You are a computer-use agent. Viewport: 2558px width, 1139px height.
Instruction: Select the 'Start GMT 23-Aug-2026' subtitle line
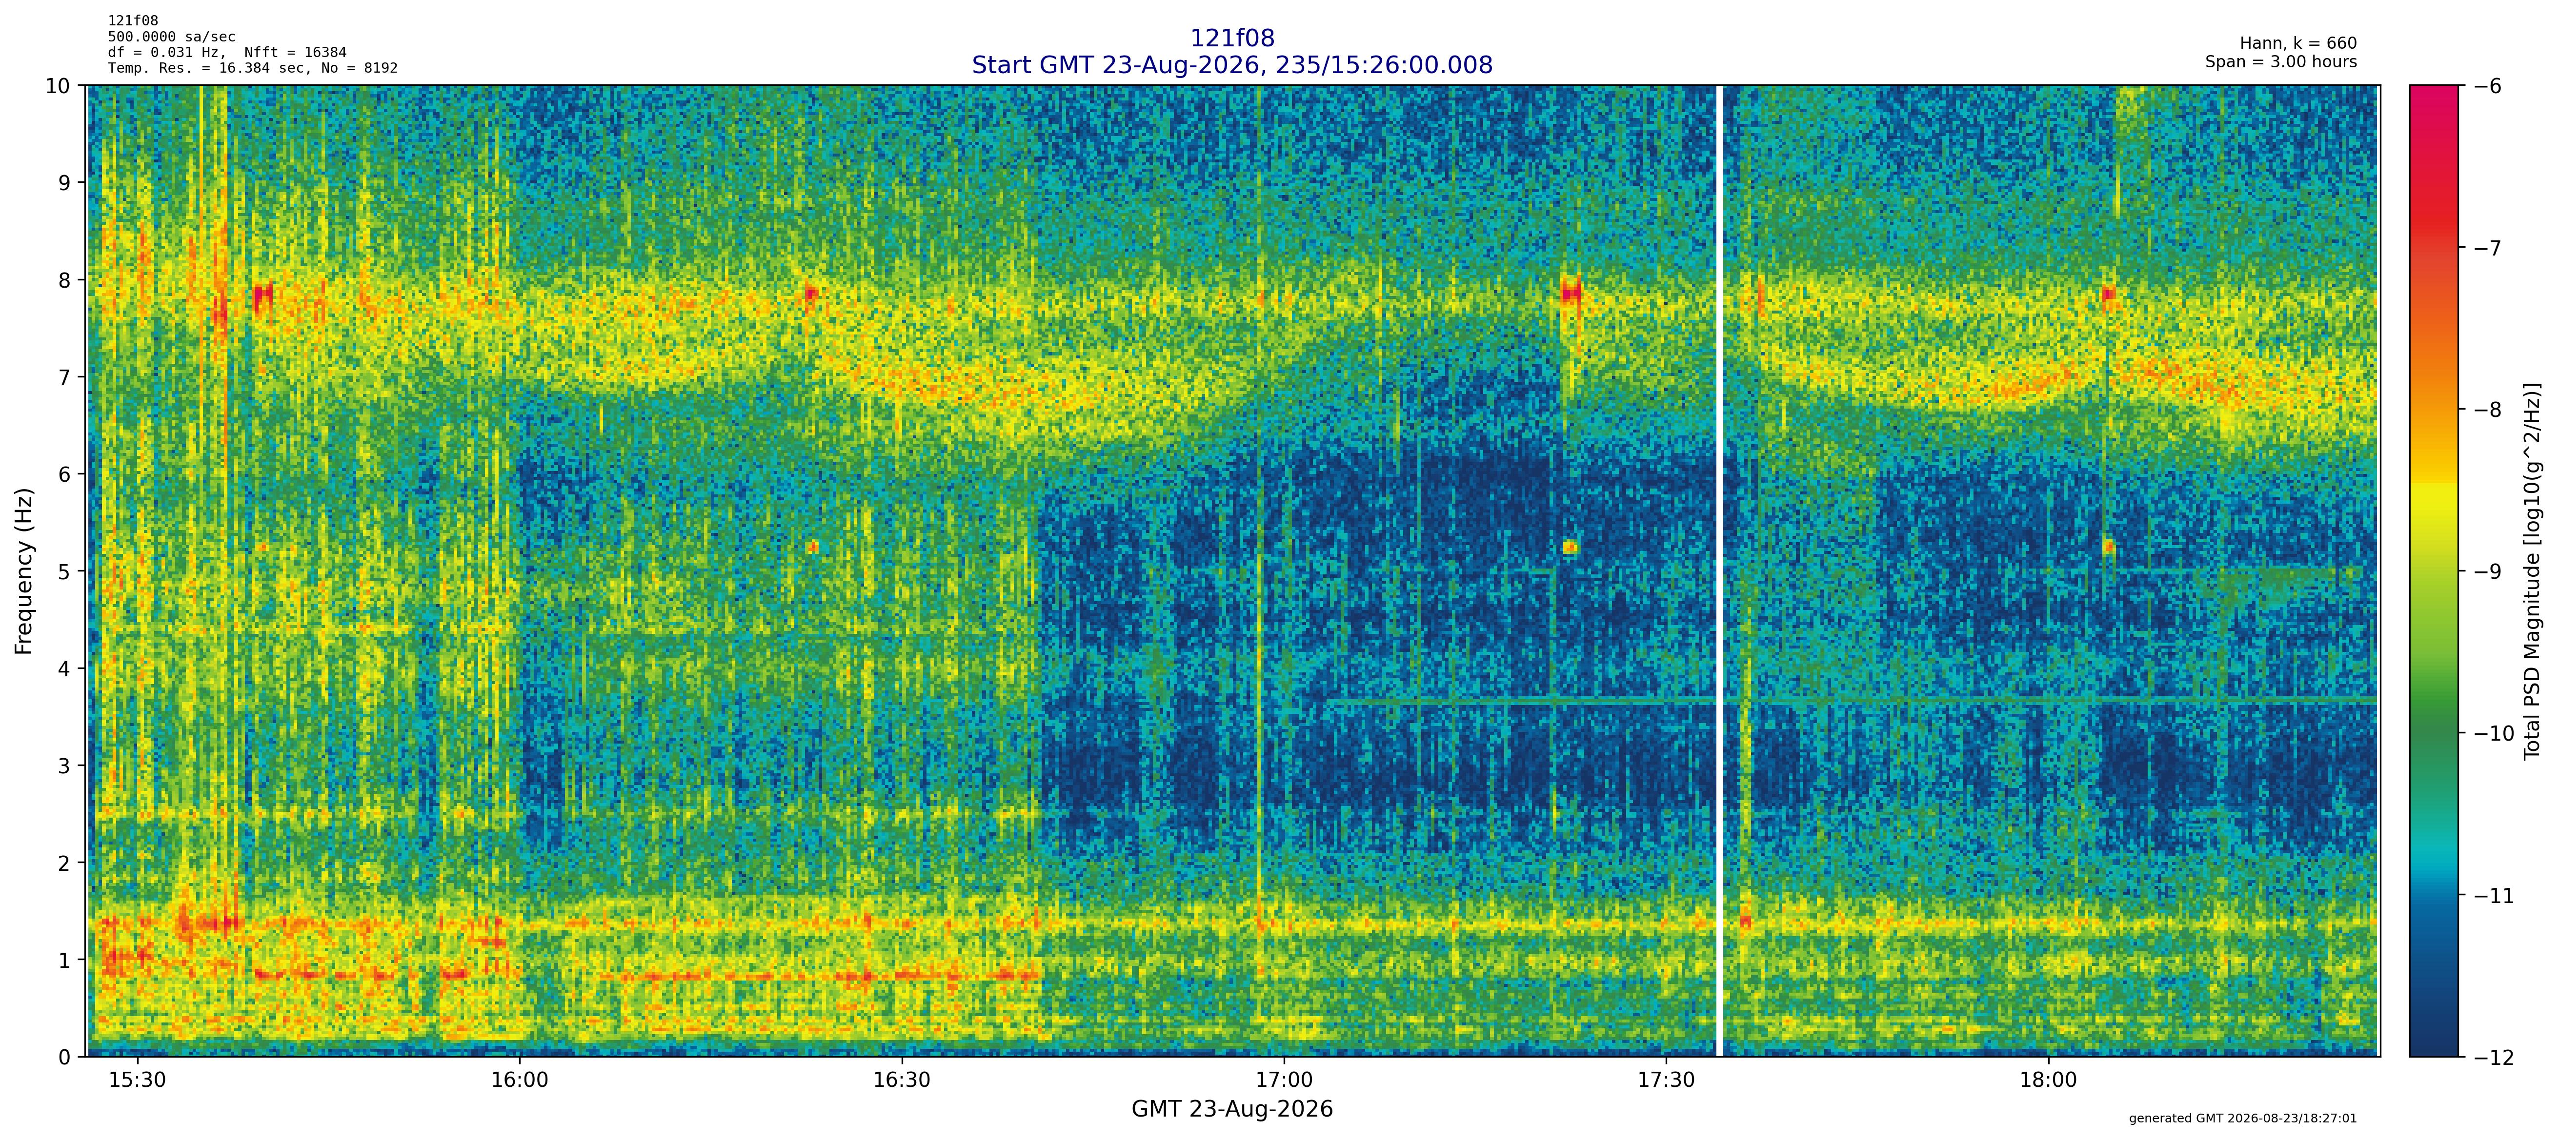pos(1232,65)
